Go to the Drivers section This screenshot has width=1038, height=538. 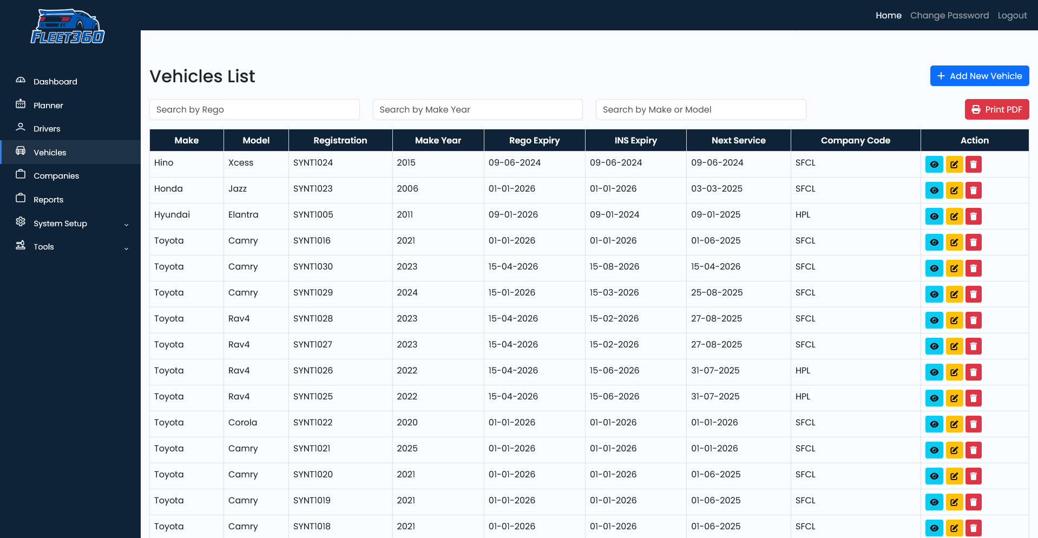[x=47, y=129]
